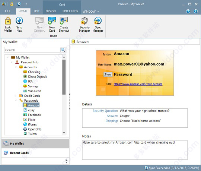Expand the Credit Cards category

(x=16, y=96)
